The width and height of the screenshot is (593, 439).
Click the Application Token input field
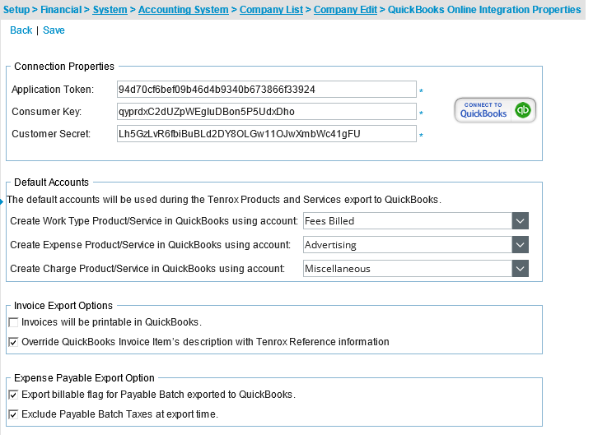[x=267, y=90]
